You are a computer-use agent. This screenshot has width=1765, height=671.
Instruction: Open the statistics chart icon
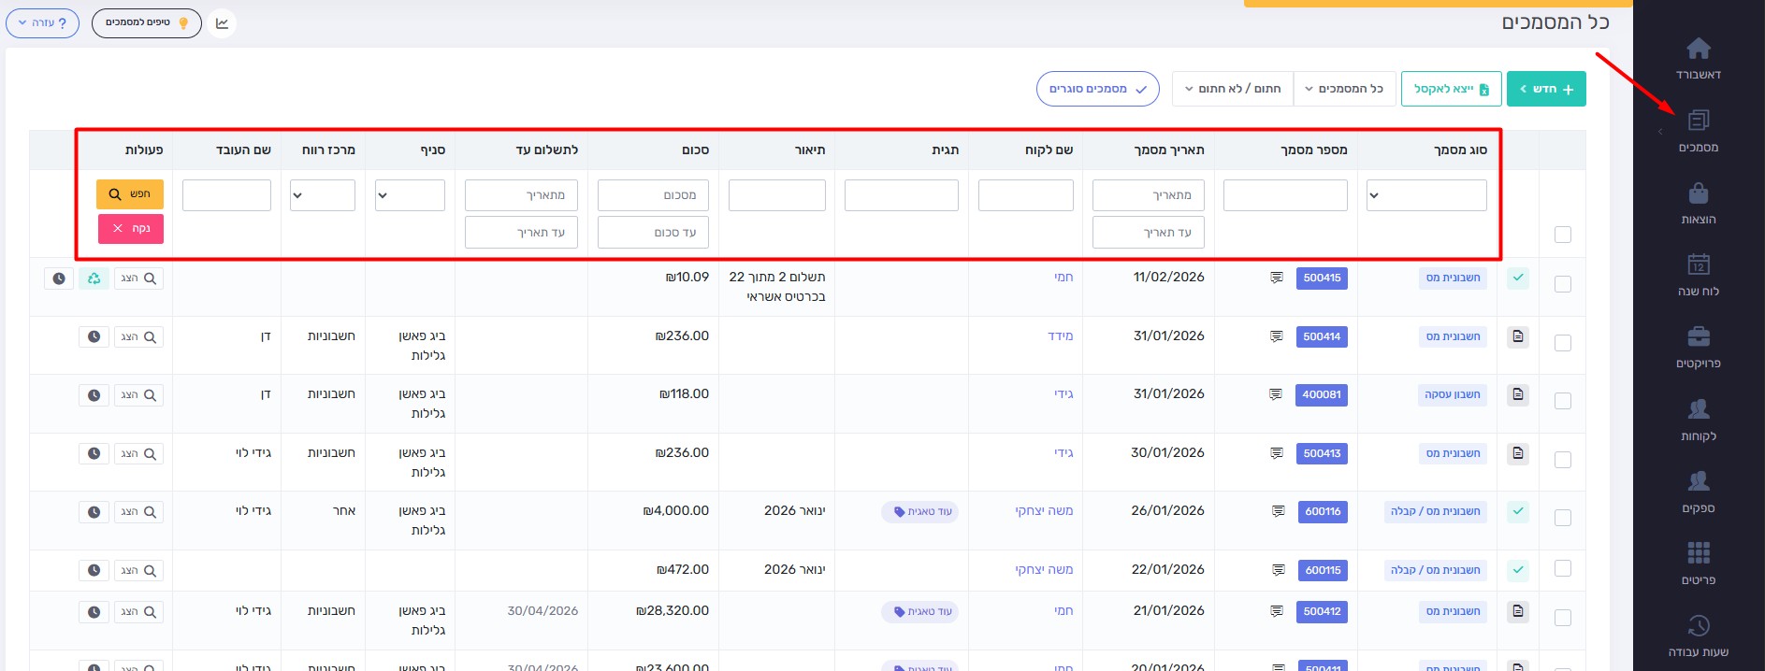tap(222, 23)
